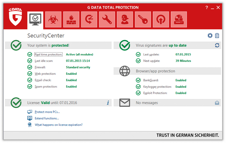This screenshot has height=143, width=226.
Task: Open the Autostart Manager arrow icon
Action: tap(161, 19)
